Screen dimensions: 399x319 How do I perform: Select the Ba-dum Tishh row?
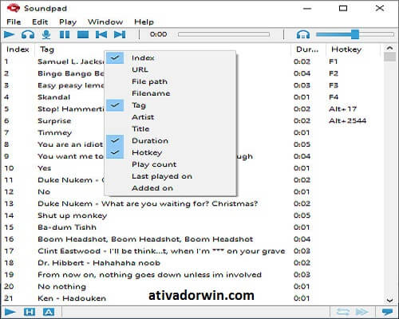tap(192, 227)
